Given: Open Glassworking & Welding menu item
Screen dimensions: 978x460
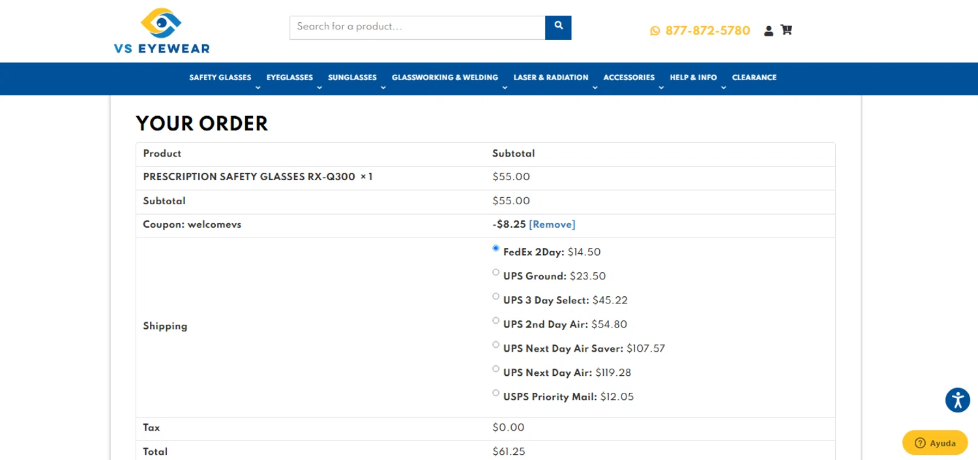Looking at the screenshot, I should [x=445, y=78].
